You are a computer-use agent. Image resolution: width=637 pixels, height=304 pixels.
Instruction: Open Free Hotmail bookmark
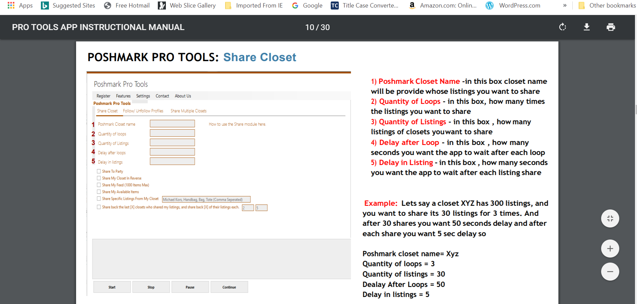pyautogui.click(x=127, y=5)
